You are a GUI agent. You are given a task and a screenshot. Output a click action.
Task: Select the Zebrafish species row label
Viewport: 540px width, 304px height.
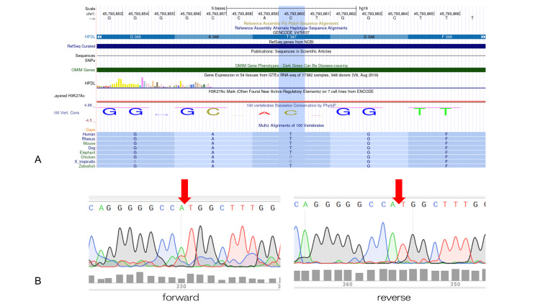click(x=87, y=166)
